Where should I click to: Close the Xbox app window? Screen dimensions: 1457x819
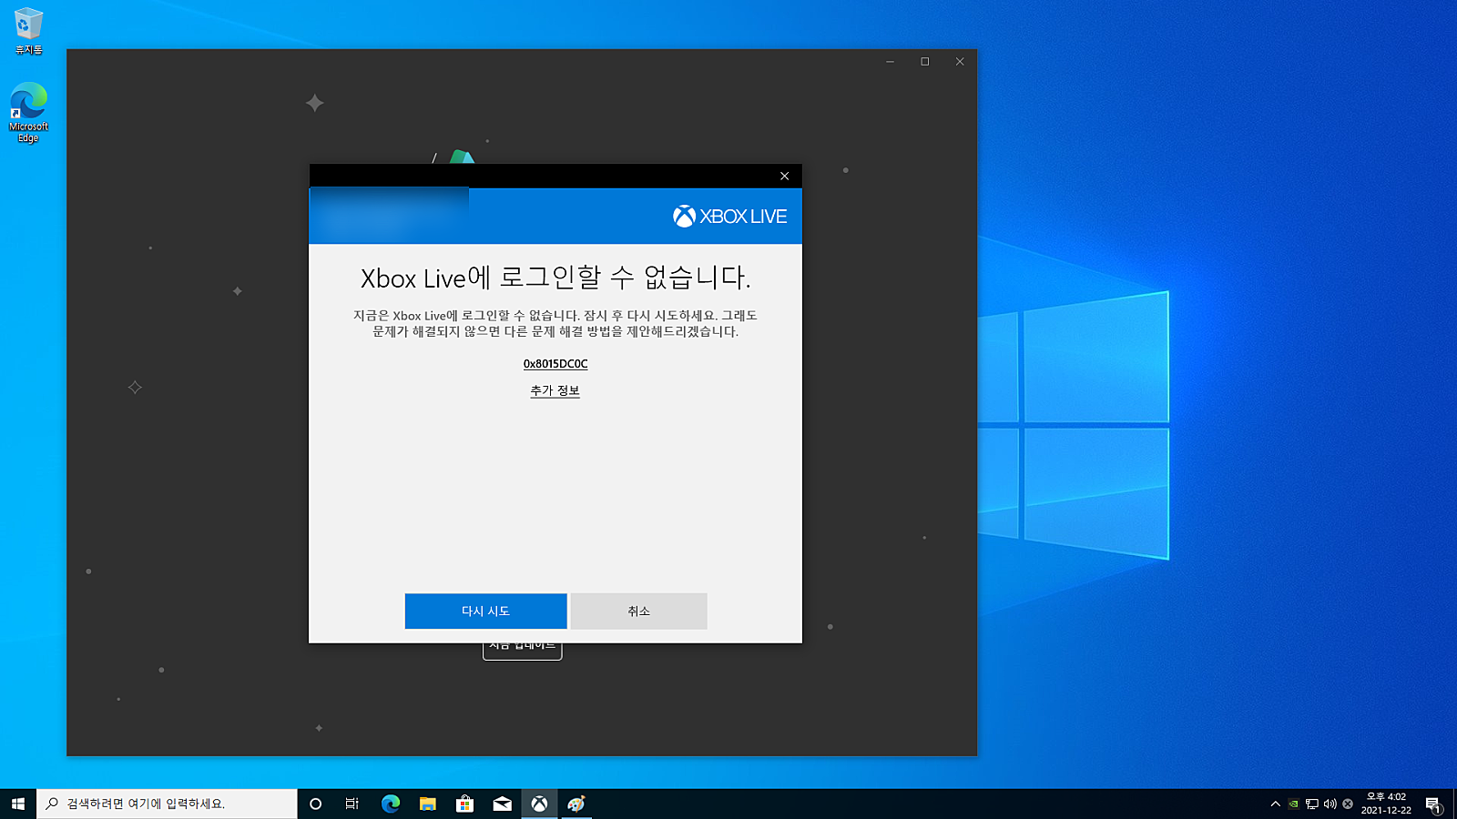pyautogui.click(x=960, y=62)
